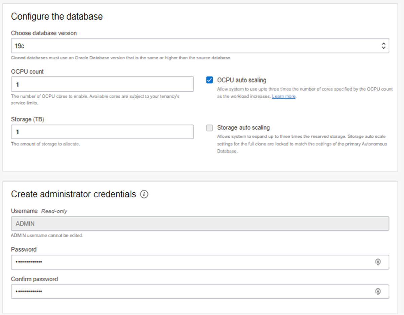Select the Storage (TB) input field
404x315 pixels.
pos(101,132)
